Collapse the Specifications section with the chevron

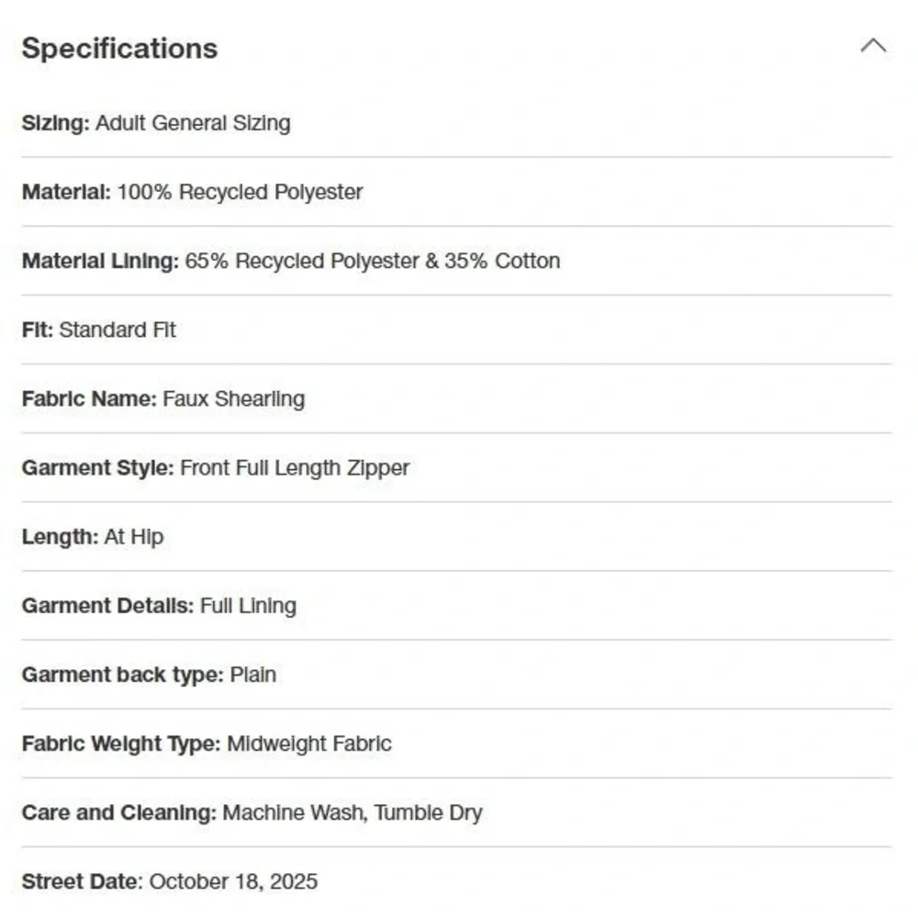[873, 46]
